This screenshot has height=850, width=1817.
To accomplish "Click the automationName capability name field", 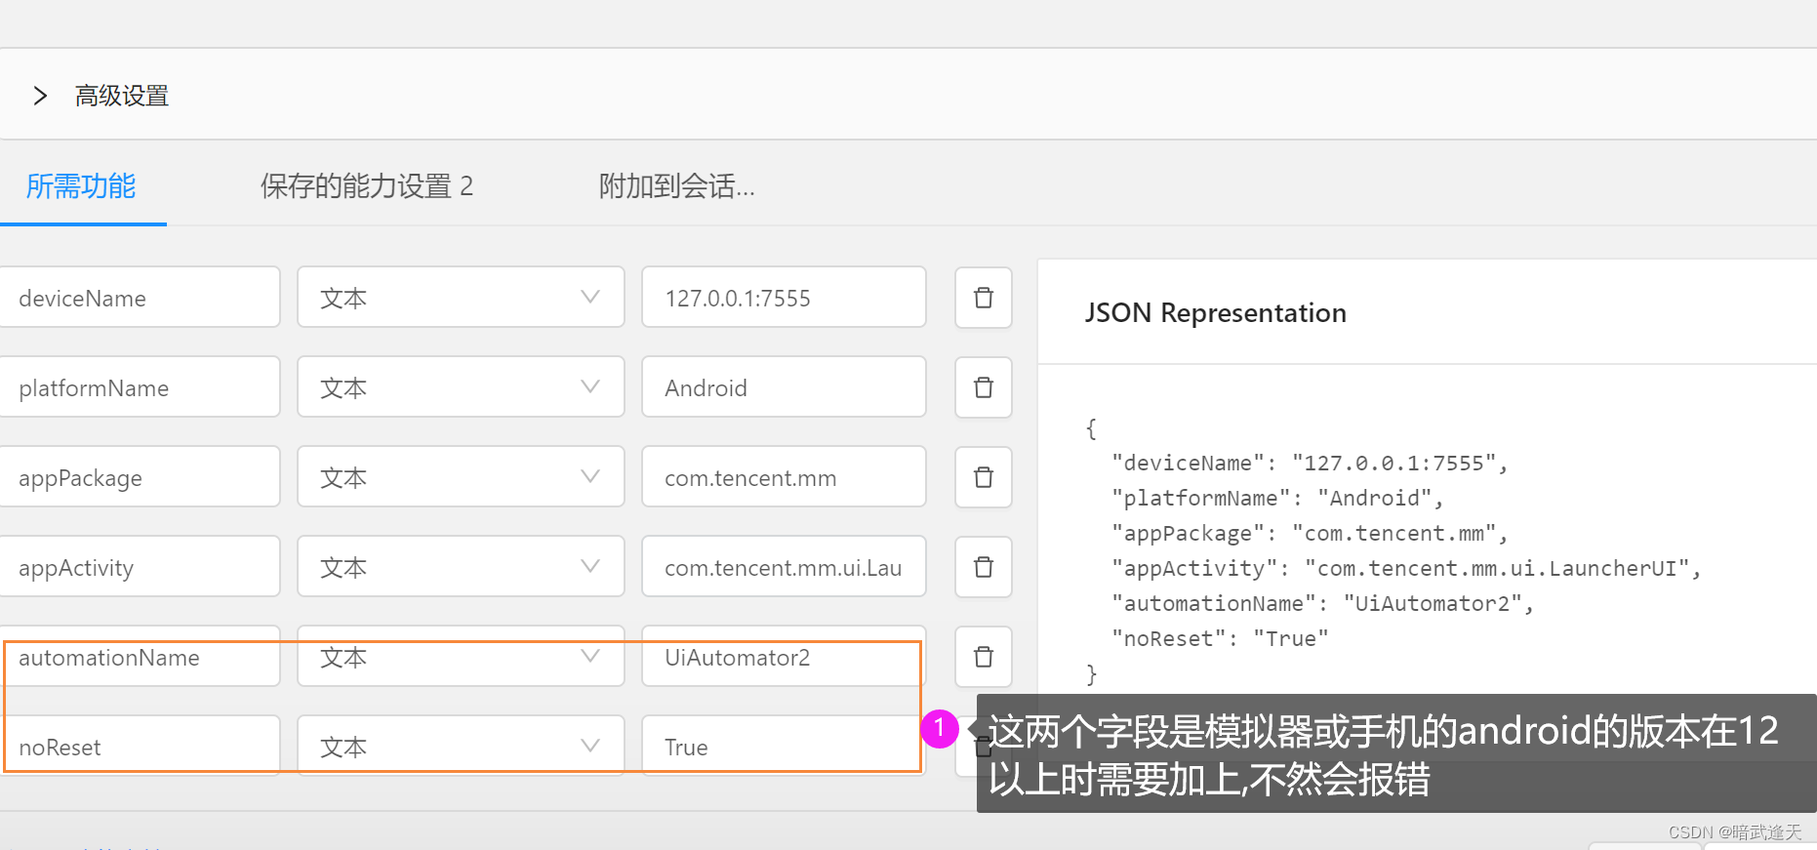I will [140, 657].
